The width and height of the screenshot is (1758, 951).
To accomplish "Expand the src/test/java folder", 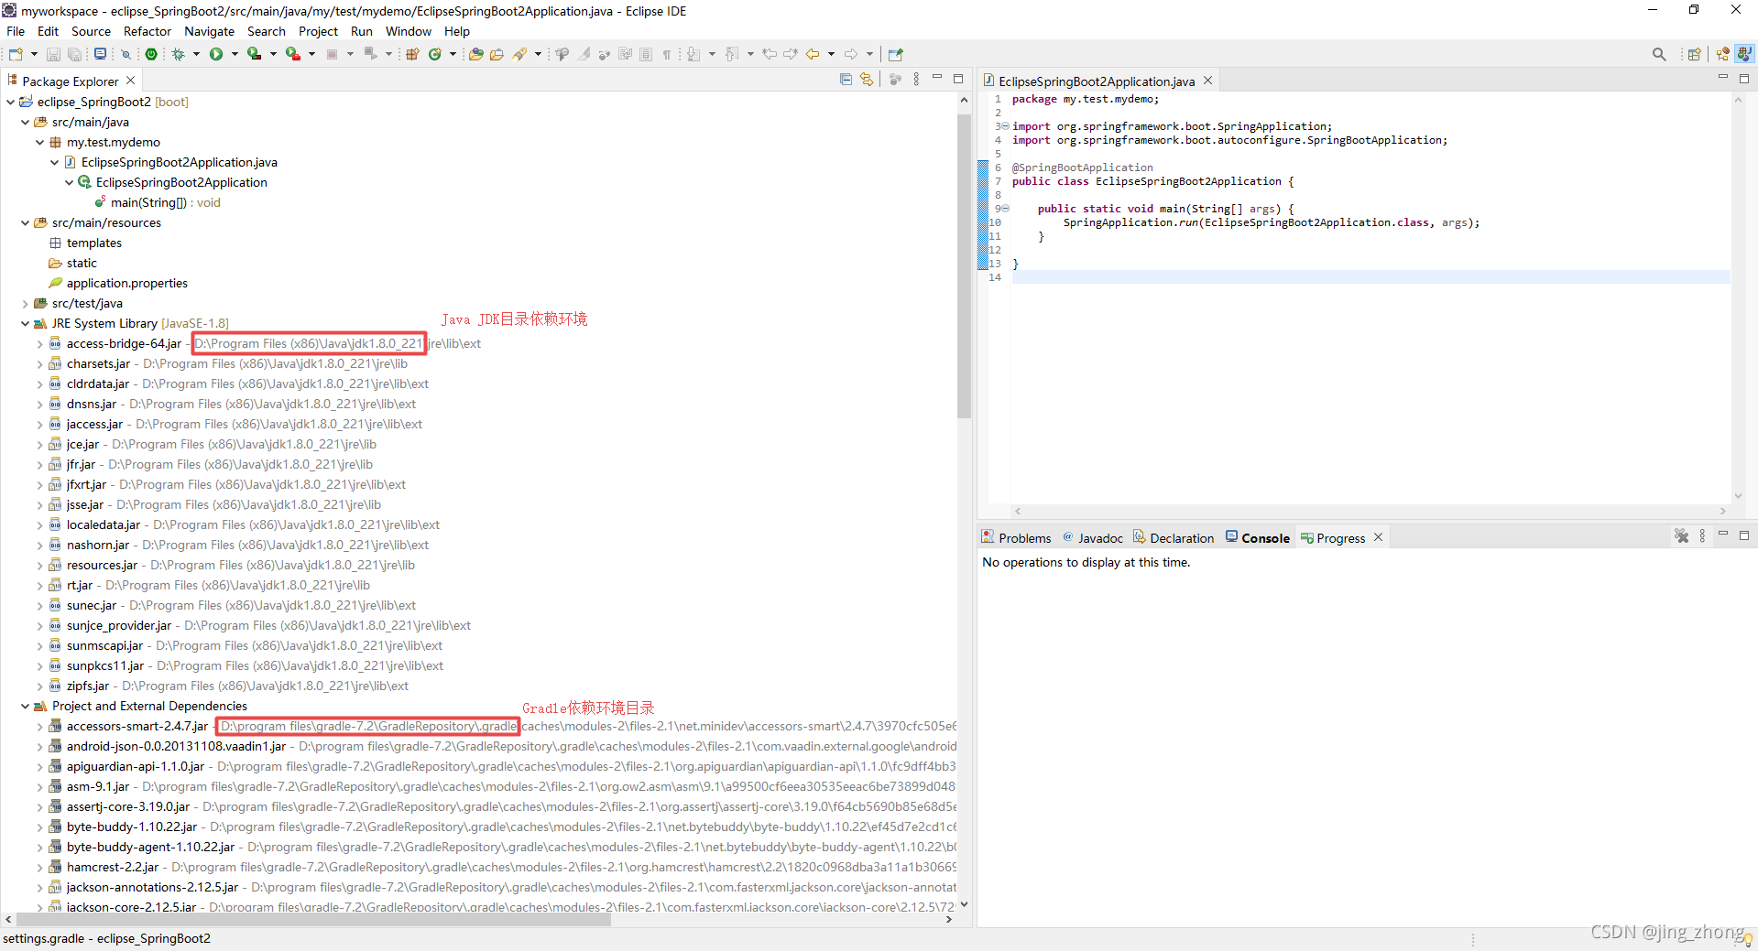I will click(x=26, y=303).
